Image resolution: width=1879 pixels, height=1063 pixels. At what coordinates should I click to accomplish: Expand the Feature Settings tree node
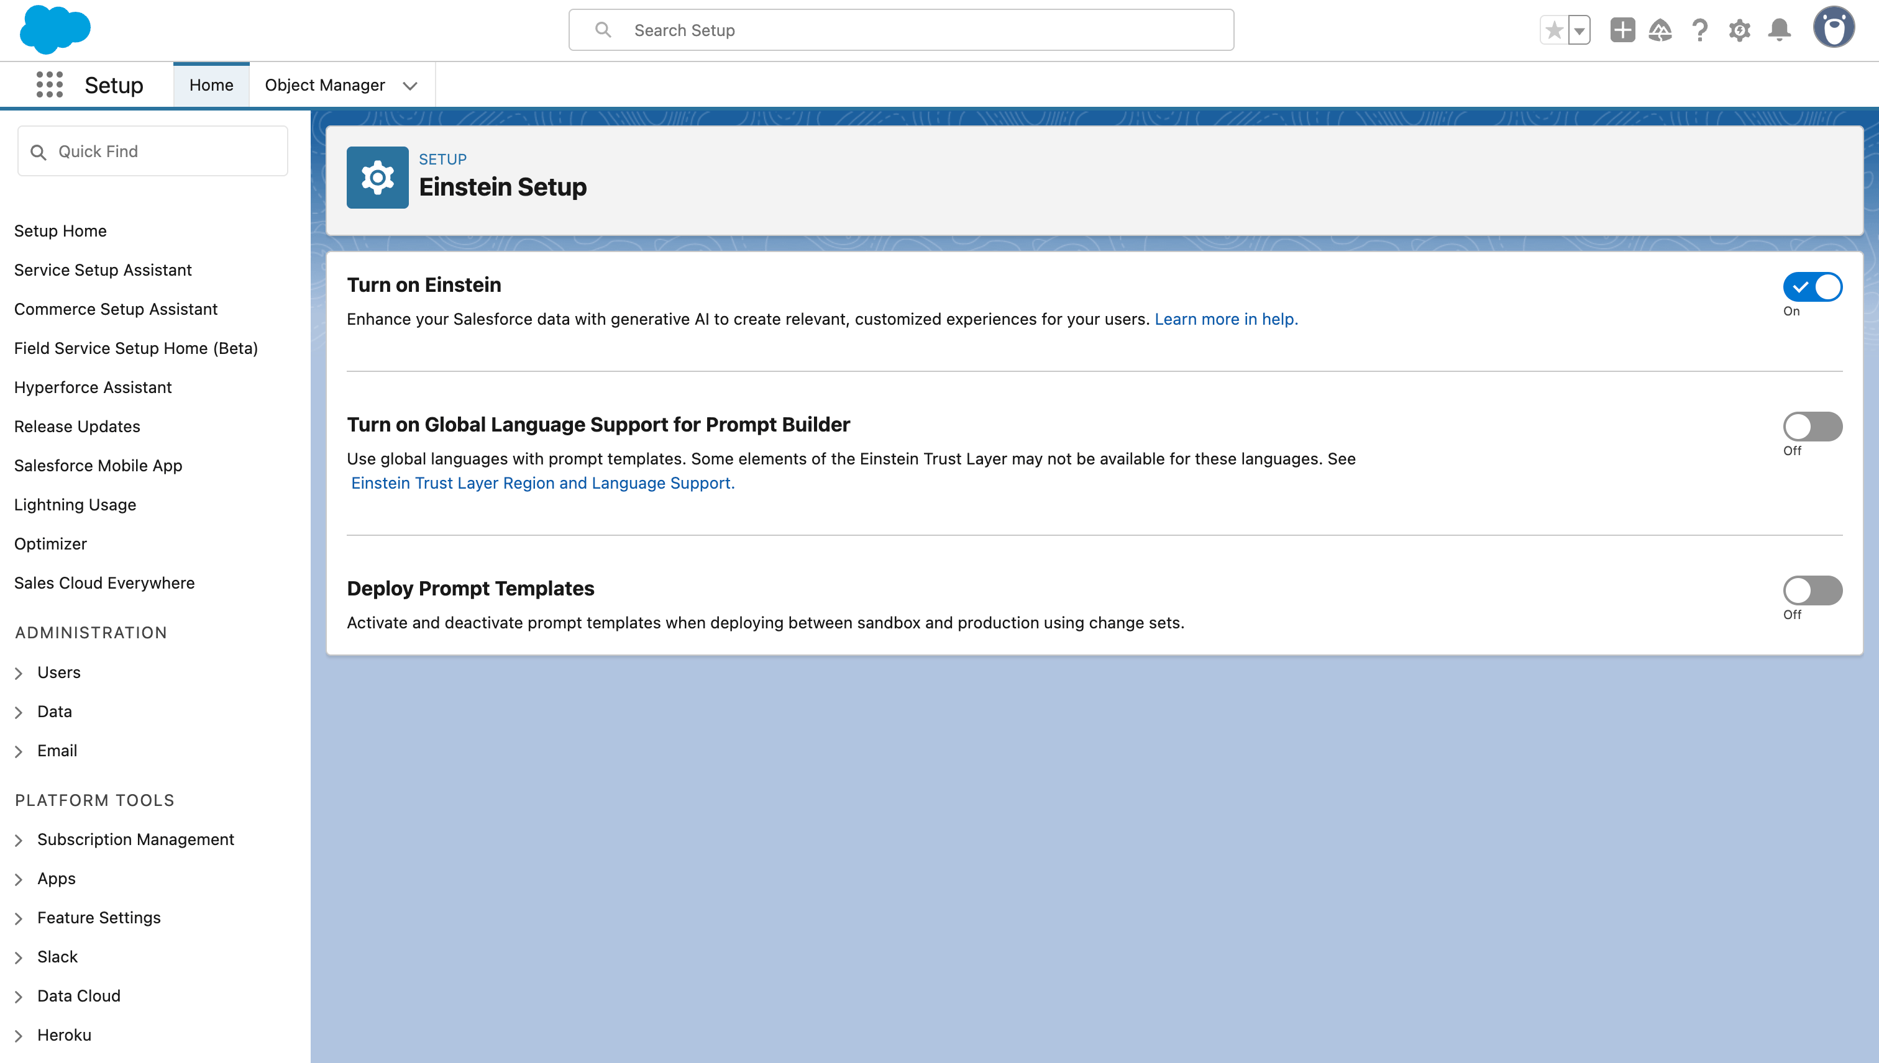pos(19,918)
